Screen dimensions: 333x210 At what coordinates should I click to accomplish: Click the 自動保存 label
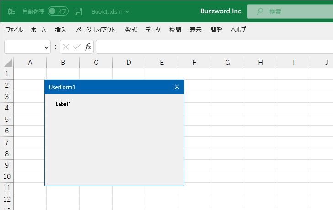tap(33, 11)
